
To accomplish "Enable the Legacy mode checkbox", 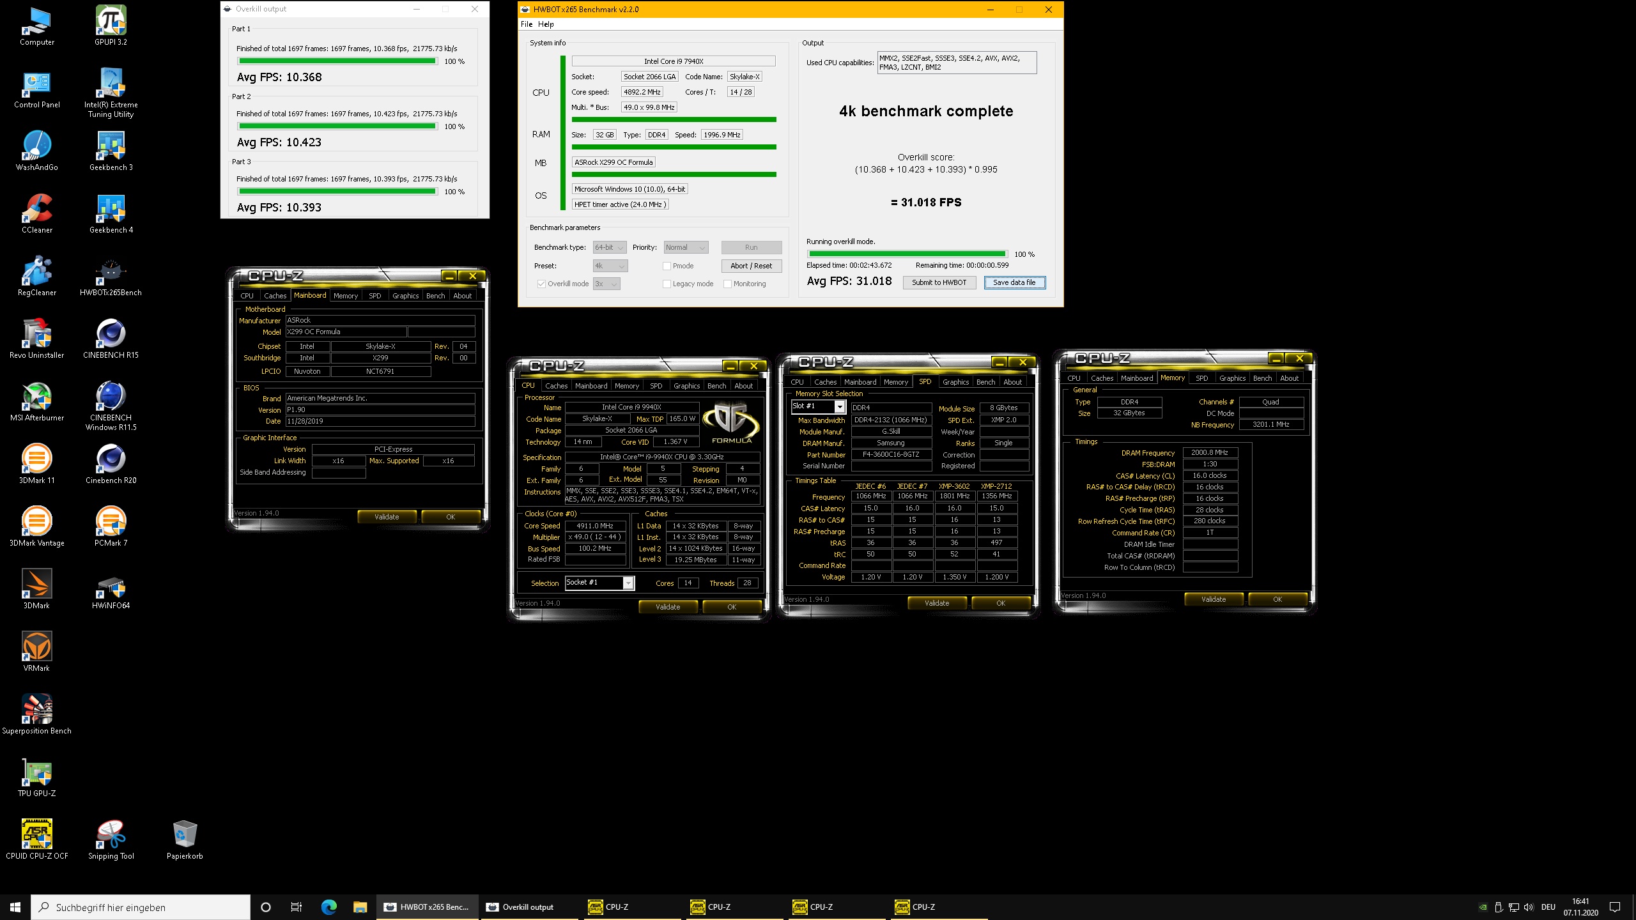I will (667, 284).
